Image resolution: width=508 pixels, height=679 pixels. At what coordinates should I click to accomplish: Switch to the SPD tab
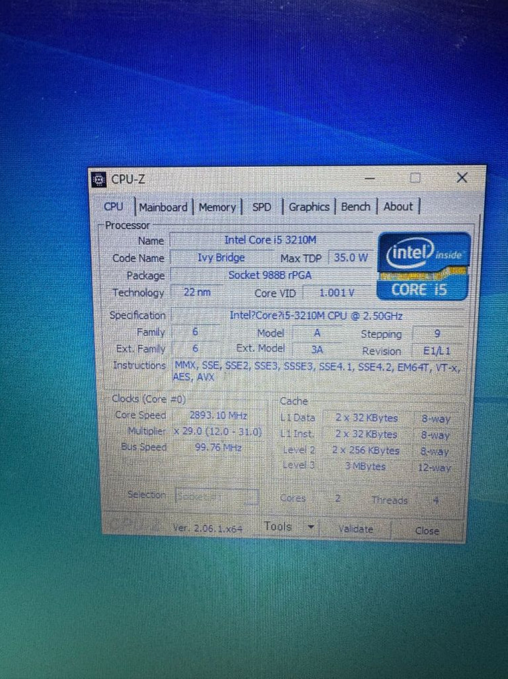[x=261, y=207]
